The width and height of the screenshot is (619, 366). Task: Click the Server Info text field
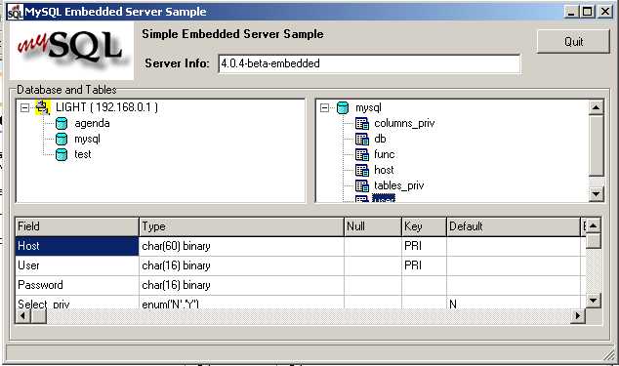[369, 63]
